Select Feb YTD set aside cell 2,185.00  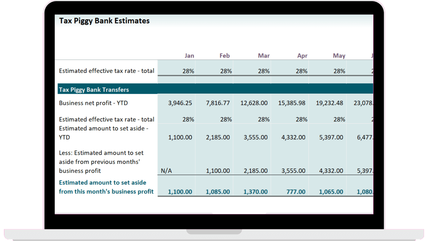(218, 137)
